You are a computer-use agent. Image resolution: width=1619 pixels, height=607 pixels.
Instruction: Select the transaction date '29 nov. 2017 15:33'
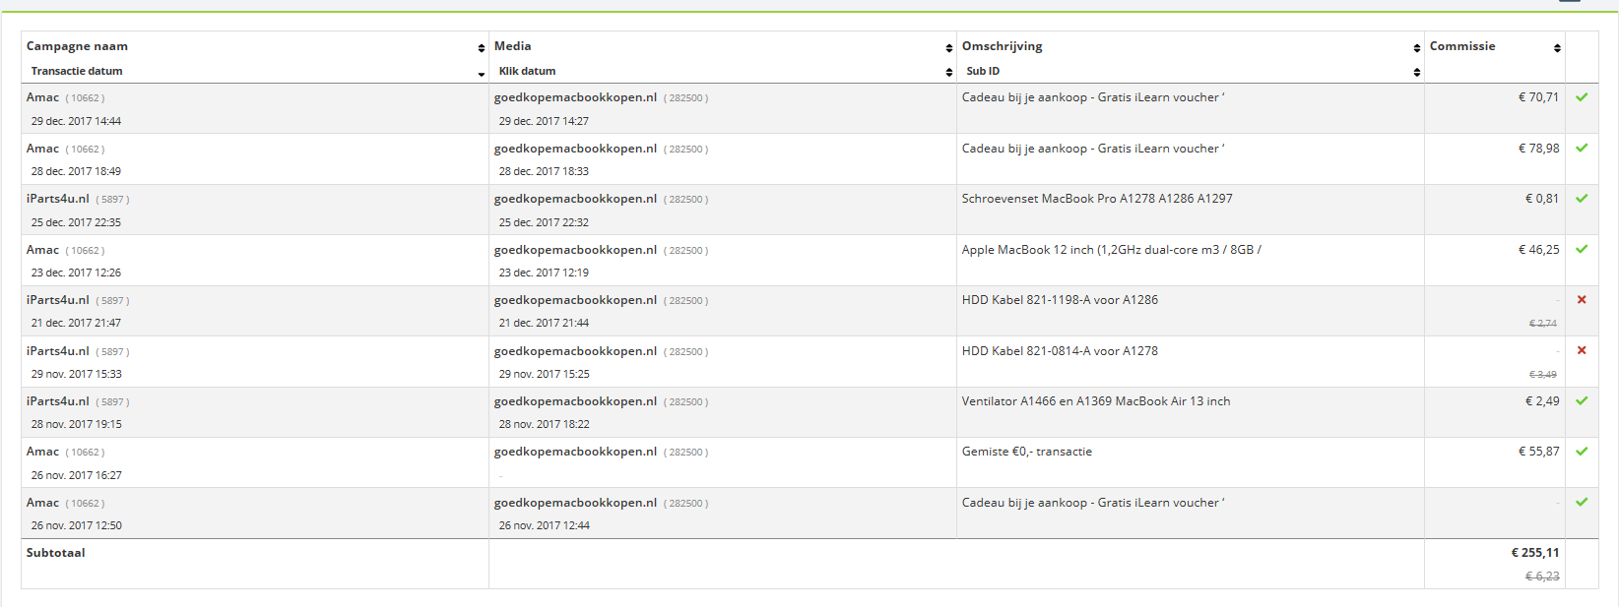pyautogui.click(x=76, y=374)
